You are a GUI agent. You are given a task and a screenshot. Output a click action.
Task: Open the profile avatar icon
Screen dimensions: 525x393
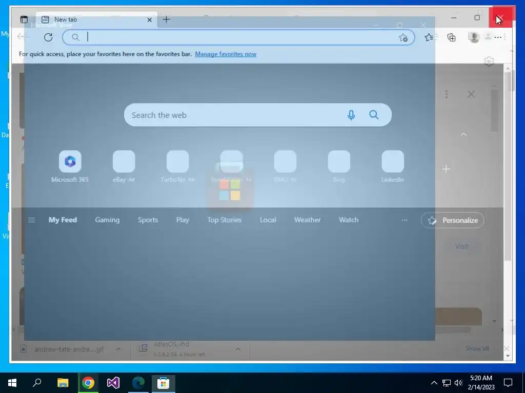(473, 37)
